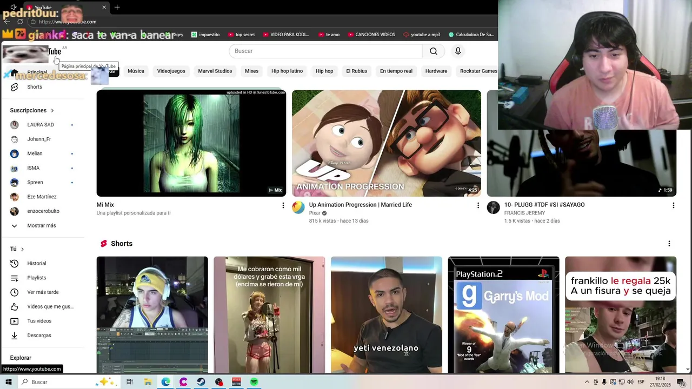Open a new browser tab with plus

click(117, 7)
